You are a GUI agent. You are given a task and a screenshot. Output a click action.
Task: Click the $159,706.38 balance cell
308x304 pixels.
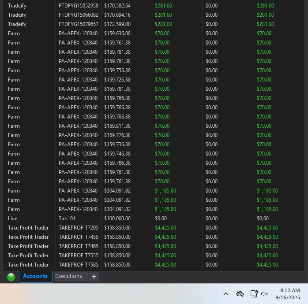click(117, 117)
